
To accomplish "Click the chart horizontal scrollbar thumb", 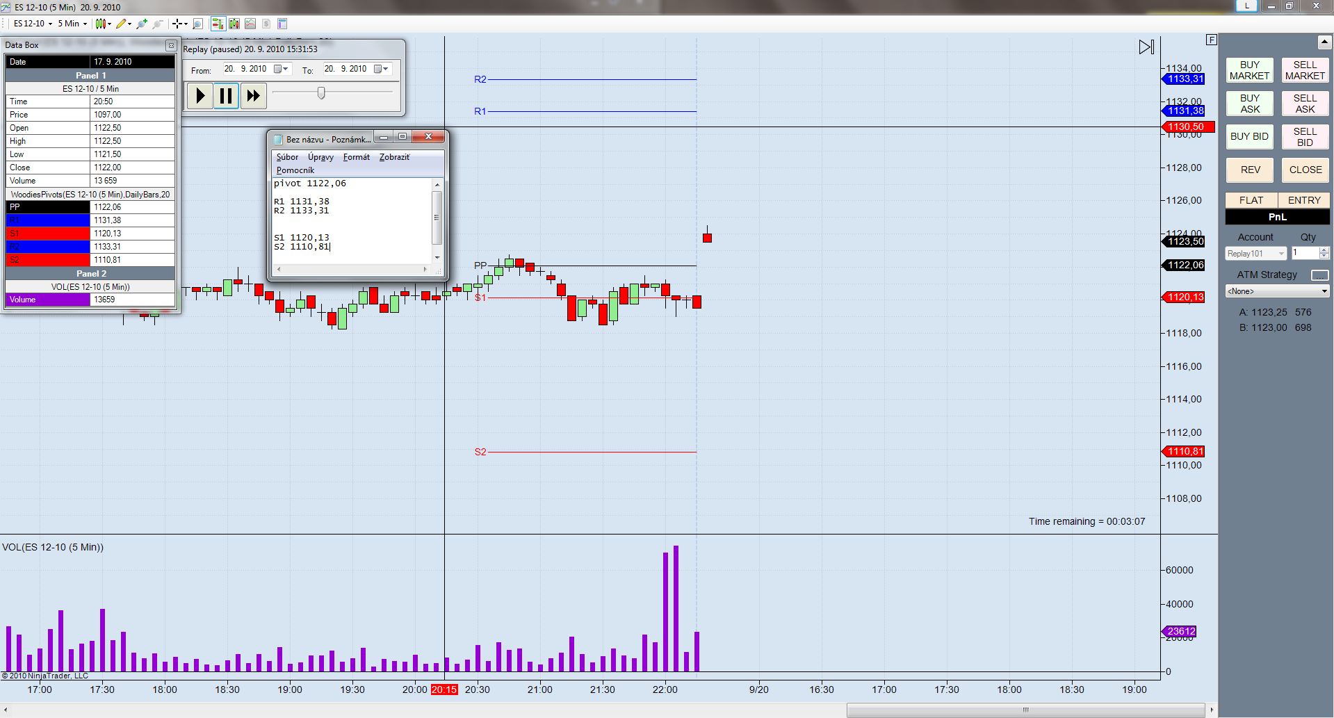I will click(x=1025, y=710).
